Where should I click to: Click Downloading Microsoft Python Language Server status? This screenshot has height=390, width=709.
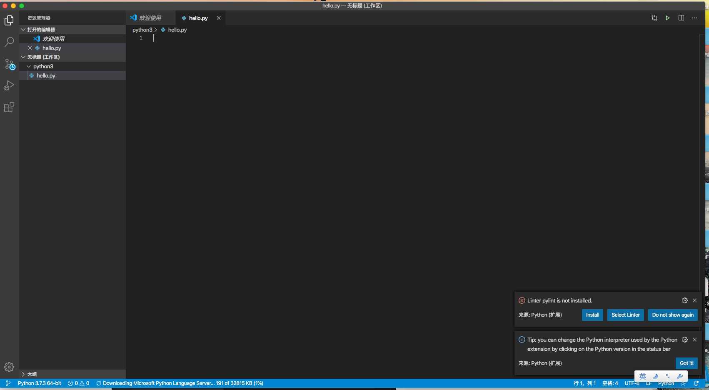click(x=180, y=383)
